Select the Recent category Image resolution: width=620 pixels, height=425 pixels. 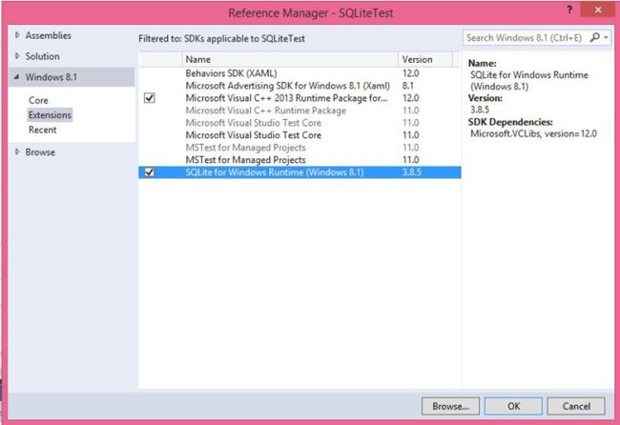(x=43, y=130)
